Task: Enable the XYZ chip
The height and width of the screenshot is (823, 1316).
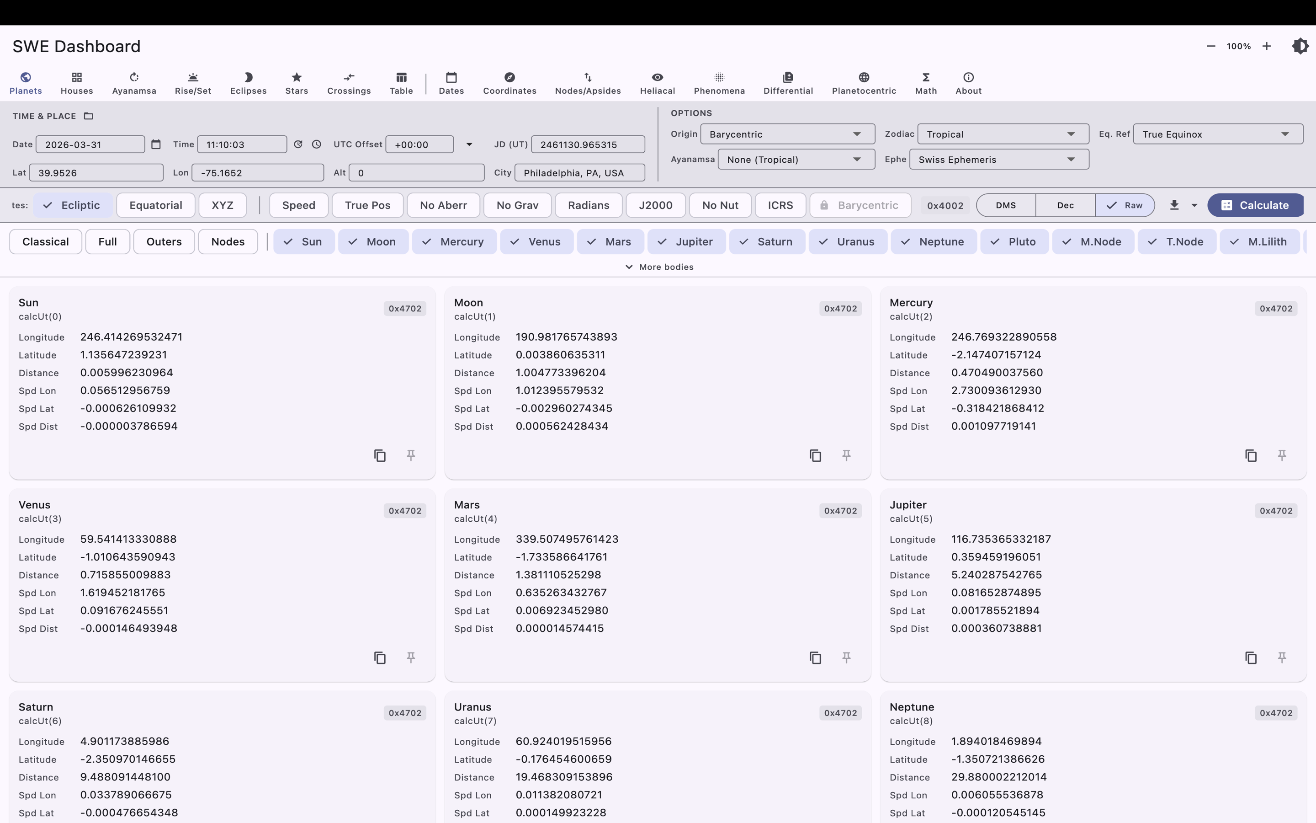Action: tap(223, 205)
